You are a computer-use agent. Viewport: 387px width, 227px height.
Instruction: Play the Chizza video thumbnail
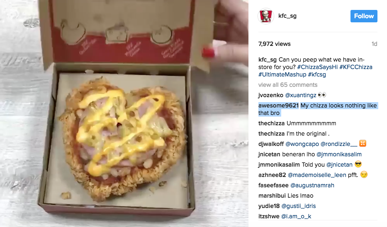click(x=124, y=113)
